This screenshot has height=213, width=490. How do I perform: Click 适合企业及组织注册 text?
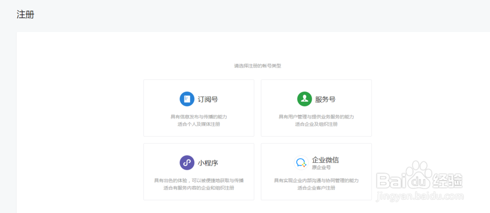coord(316,124)
